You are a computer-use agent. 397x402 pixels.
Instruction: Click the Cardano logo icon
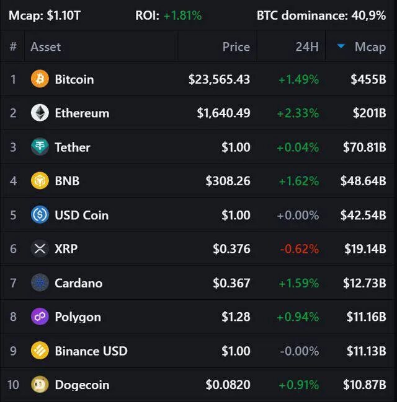coord(40,282)
